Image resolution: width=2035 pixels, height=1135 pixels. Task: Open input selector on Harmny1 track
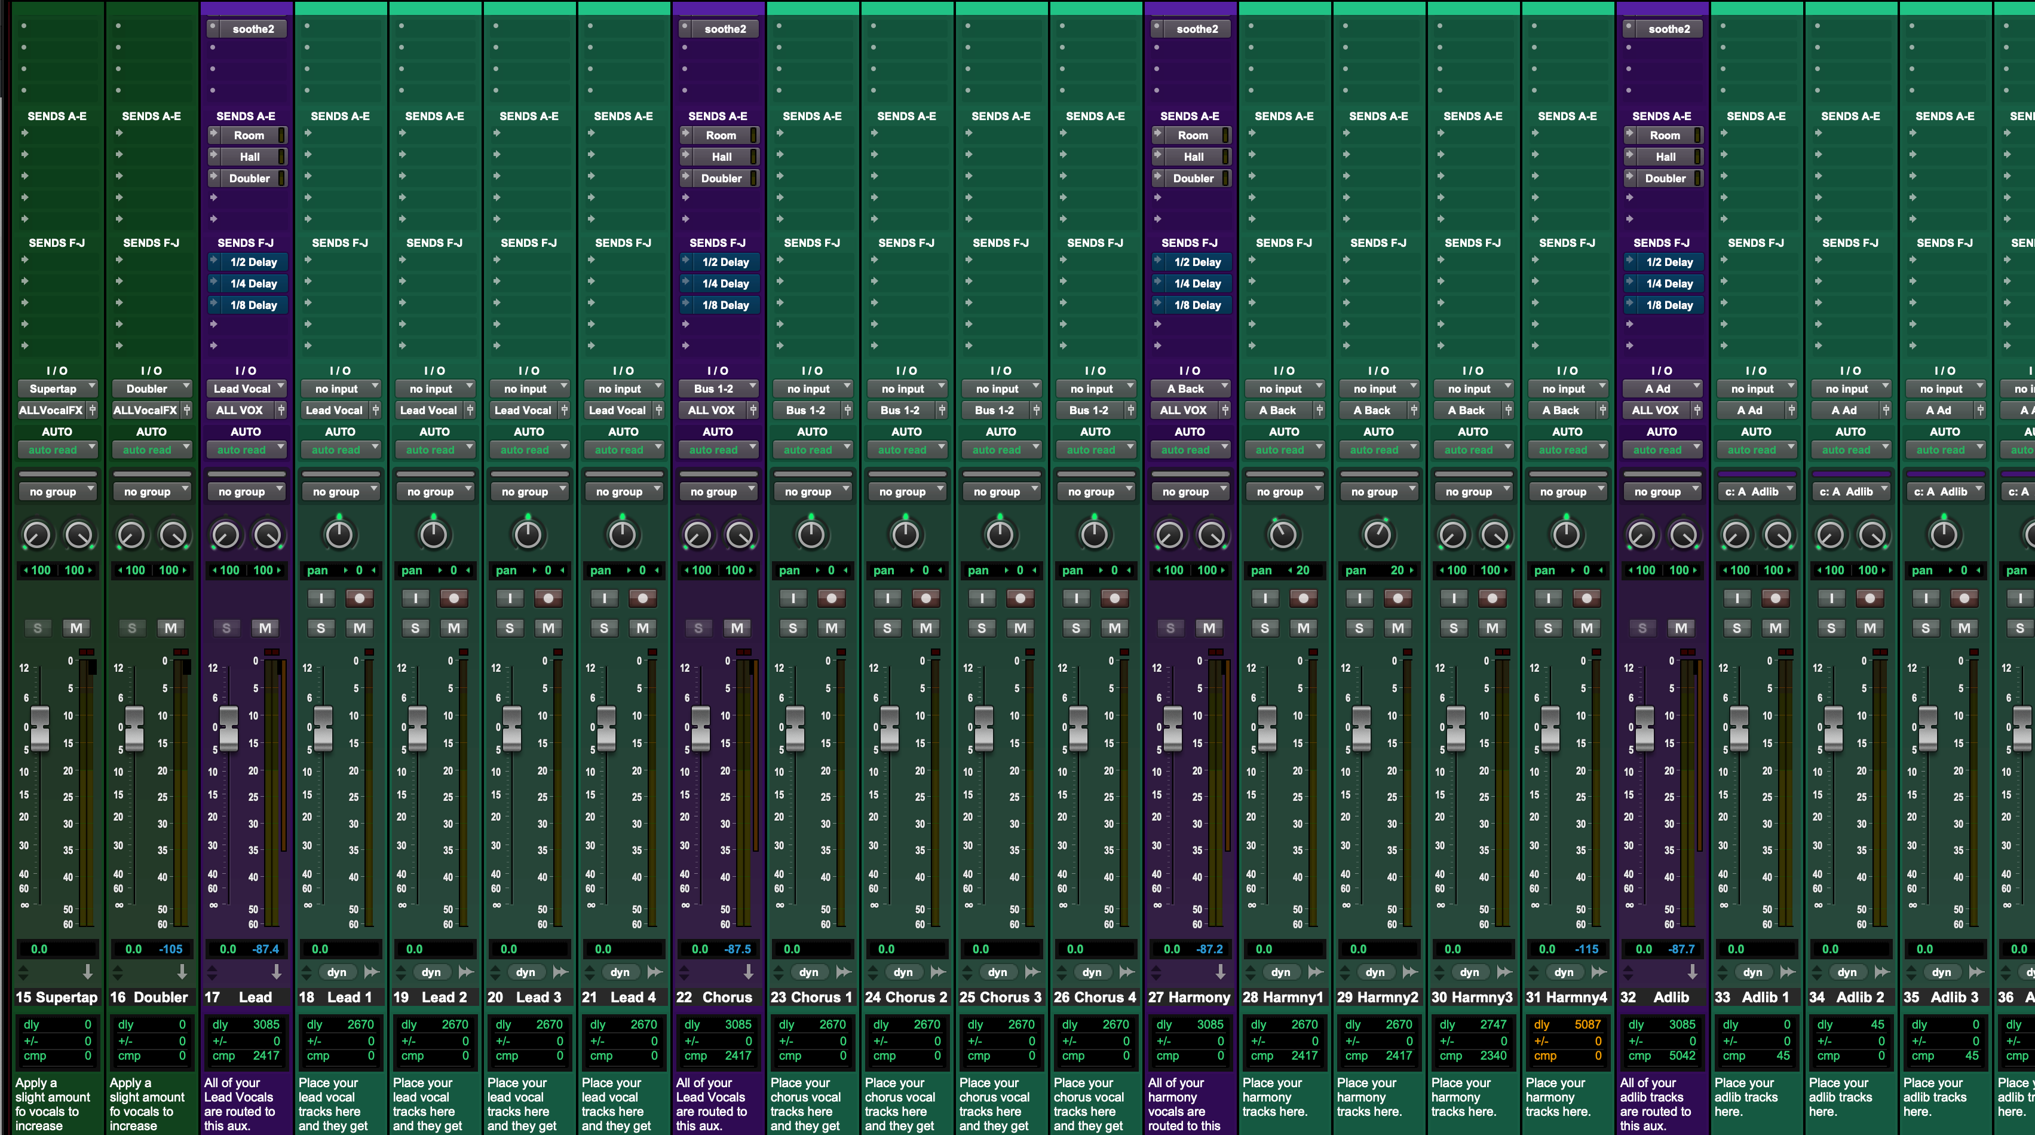coord(1285,389)
